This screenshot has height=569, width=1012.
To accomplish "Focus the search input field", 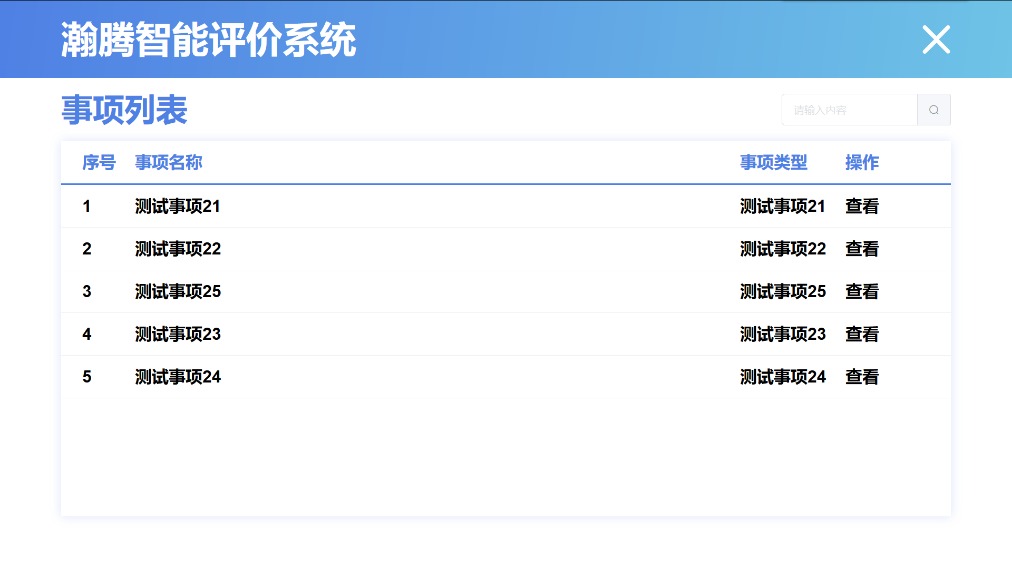I will tap(849, 110).
